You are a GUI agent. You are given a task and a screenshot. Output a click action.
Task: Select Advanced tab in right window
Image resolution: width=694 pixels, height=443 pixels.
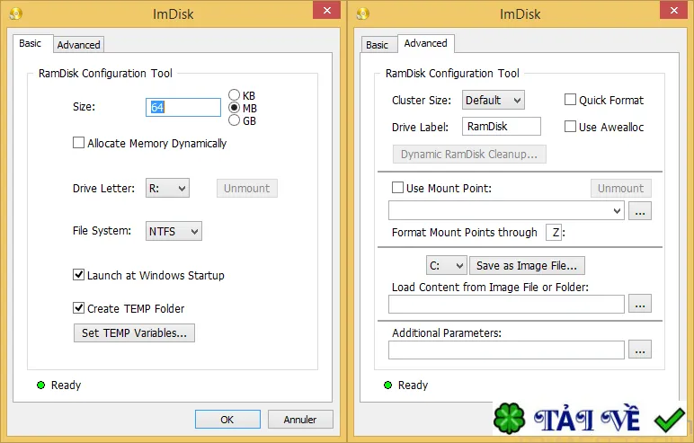click(x=426, y=43)
